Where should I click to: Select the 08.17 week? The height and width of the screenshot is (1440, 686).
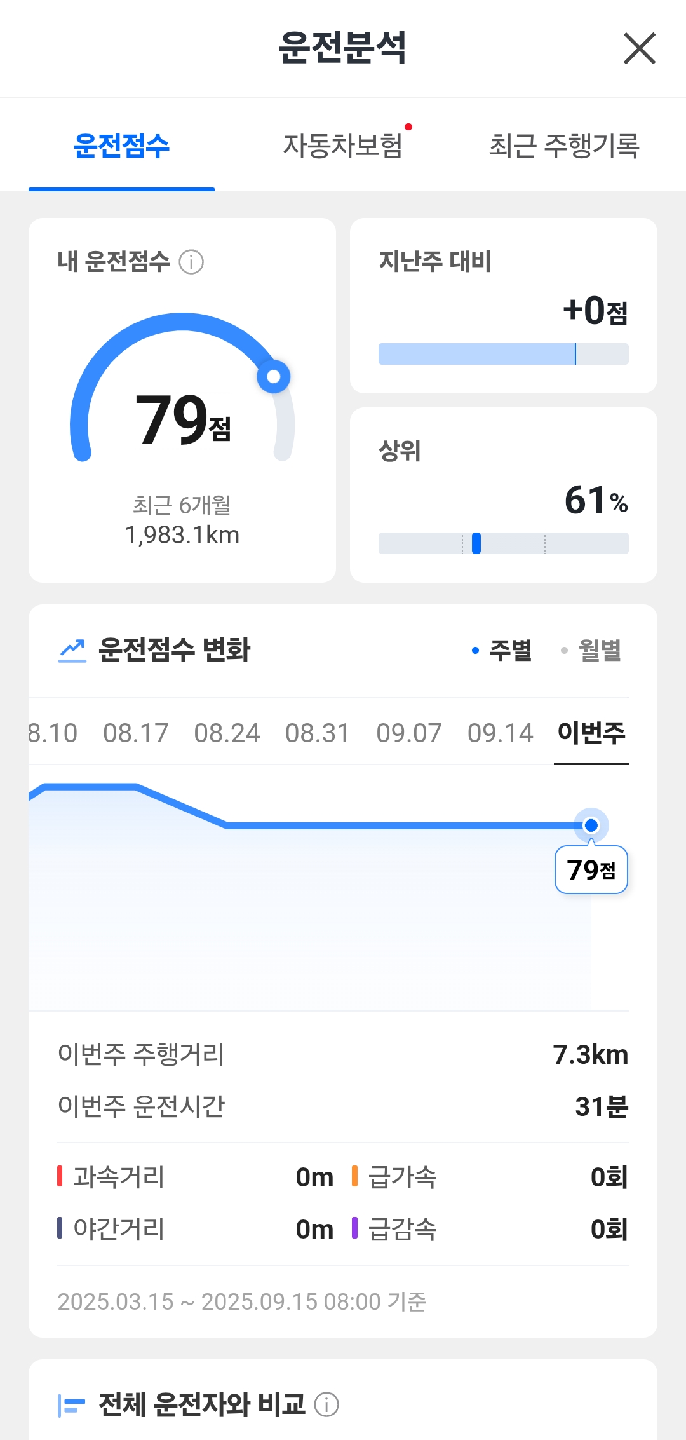pyautogui.click(x=136, y=733)
